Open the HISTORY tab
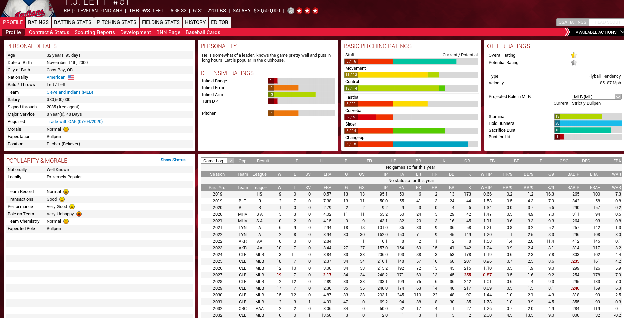 [x=195, y=22]
